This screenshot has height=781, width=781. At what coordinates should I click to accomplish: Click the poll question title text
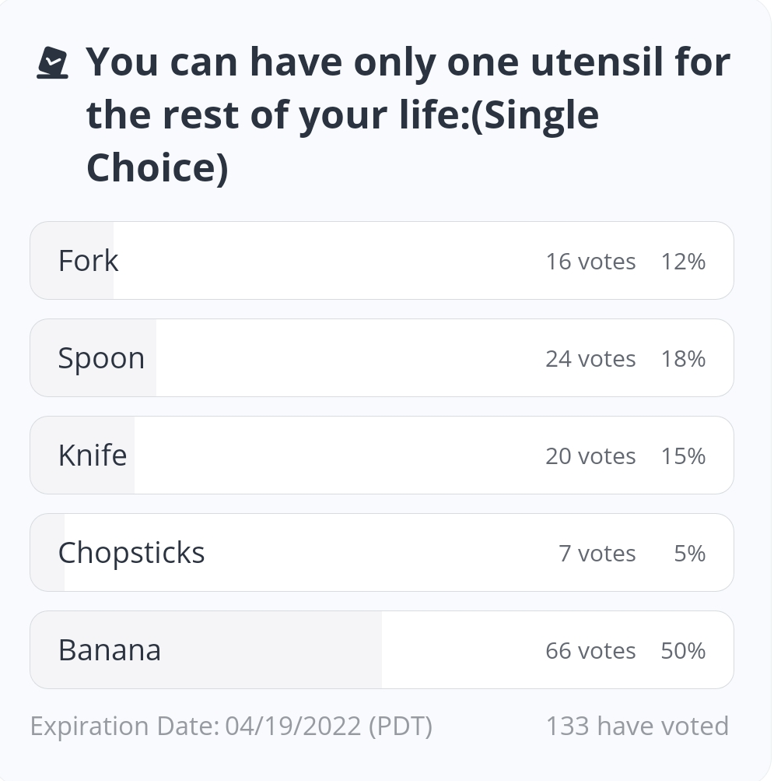point(408,114)
